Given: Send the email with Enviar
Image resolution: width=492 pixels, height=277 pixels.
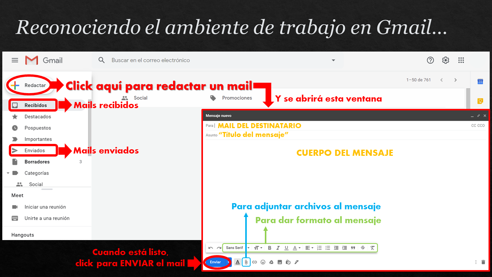Looking at the screenshot, I should point(215,262).
